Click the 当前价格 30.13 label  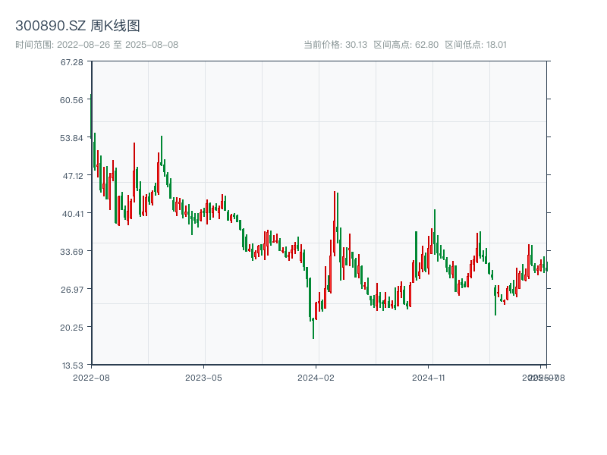coord(335,45)
